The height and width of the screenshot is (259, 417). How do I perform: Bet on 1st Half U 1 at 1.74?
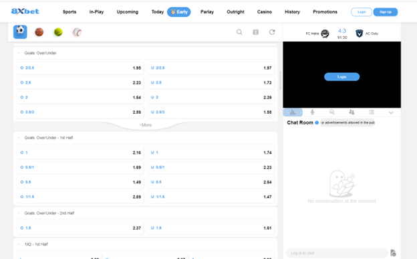[x=211, y=153]
